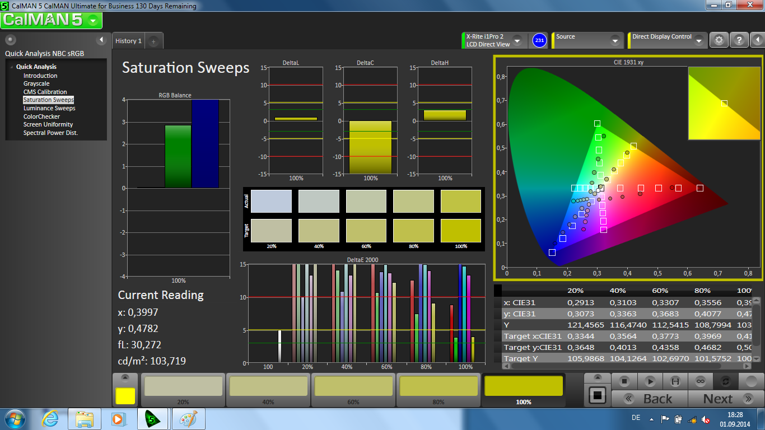Click the question mark help icon
The width and height of the screenshot is (765, 430).
tap(739, 40)
